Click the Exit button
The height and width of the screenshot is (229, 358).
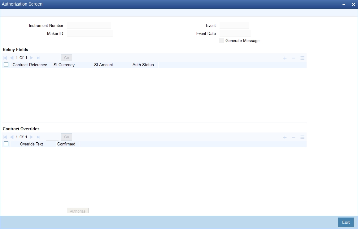pos(346,222)
